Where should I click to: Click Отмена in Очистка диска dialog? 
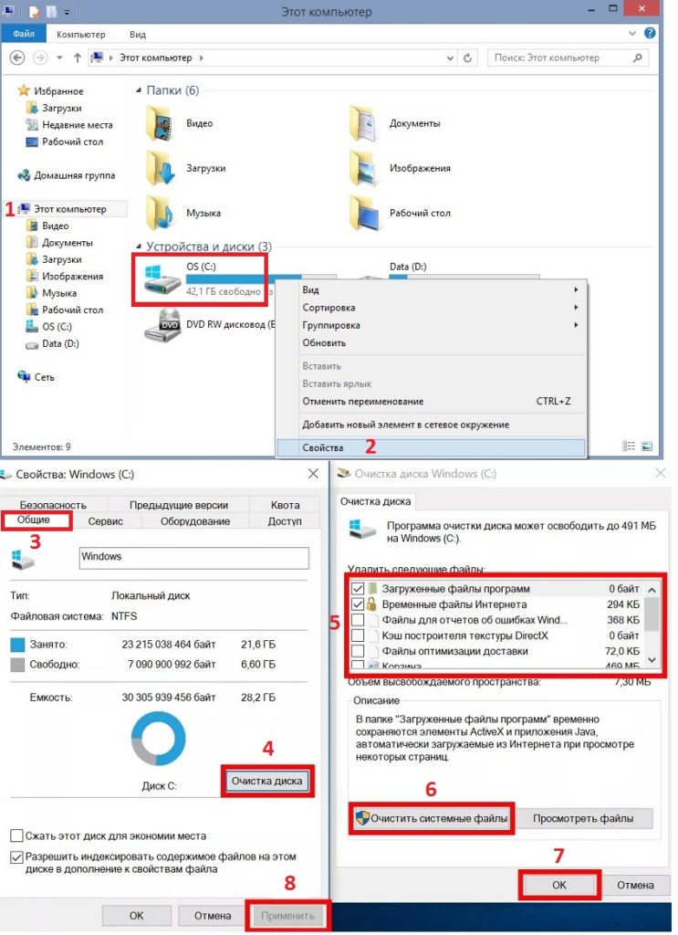tap(635, 885)
